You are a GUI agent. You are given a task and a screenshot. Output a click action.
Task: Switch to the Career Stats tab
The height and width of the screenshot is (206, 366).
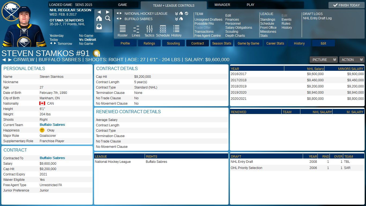[275, 43]
